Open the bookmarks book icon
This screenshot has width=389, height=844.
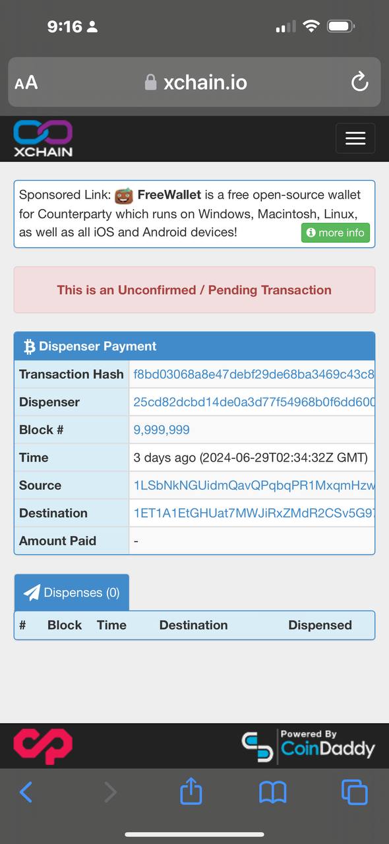coord(273,792)
